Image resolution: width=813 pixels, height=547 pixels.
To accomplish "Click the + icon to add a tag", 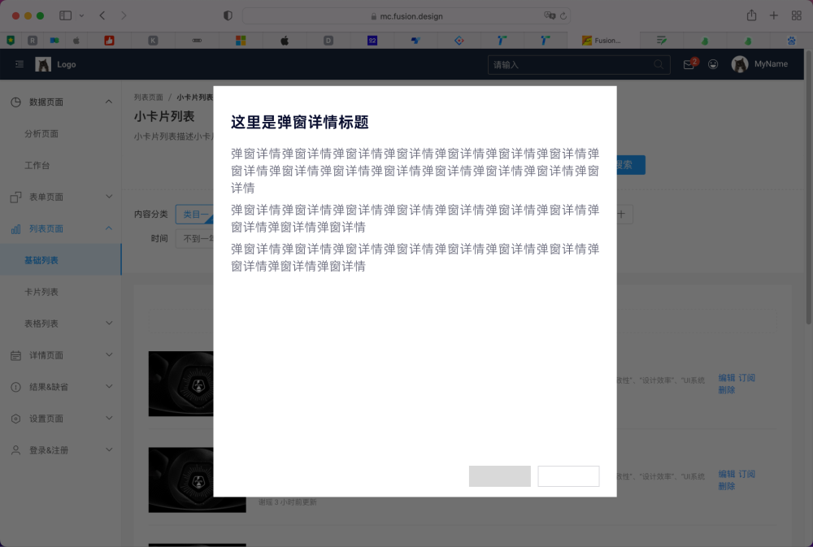I will click(x=620, y=214).
